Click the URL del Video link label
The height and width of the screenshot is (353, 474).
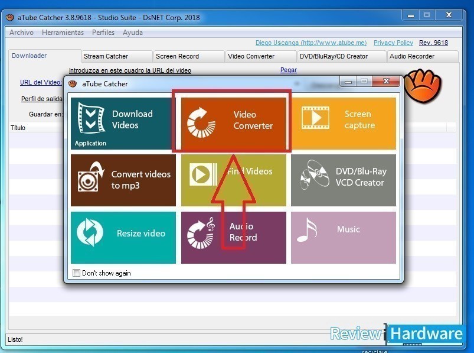pos(41,82)
